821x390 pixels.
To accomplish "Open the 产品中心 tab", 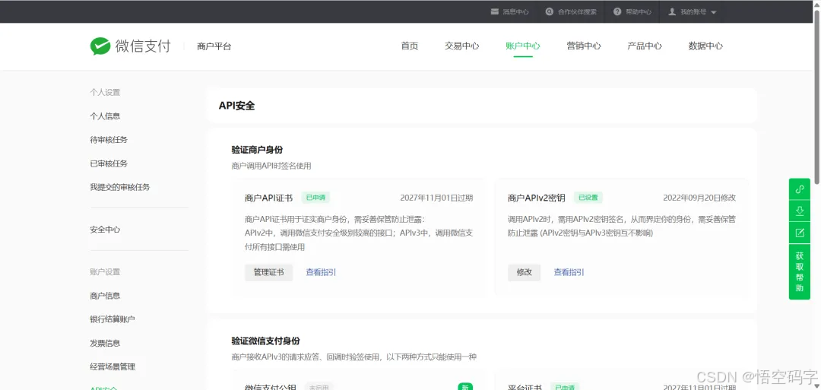I will pos(644,46).
